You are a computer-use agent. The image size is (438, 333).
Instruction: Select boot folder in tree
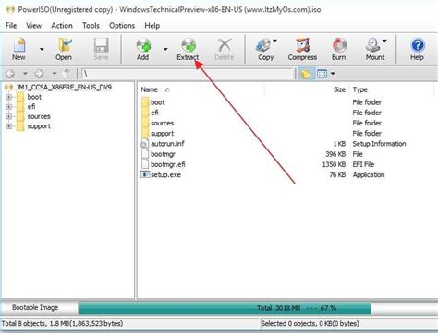[x=34, y=97]
